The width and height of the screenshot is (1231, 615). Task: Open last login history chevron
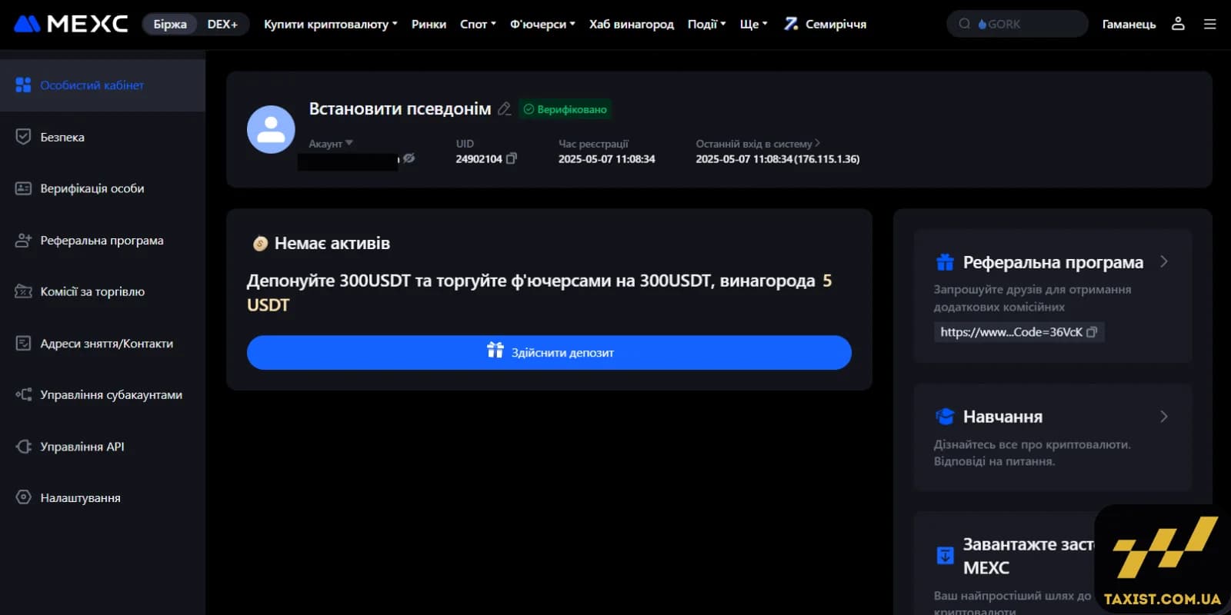pos(817,143)
